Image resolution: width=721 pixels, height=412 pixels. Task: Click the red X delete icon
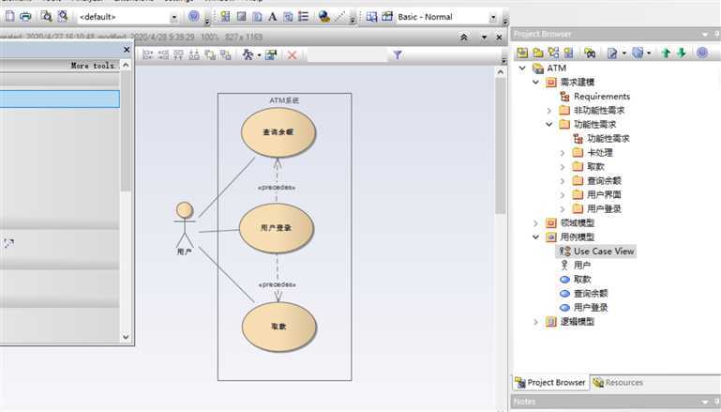point(292,55)
